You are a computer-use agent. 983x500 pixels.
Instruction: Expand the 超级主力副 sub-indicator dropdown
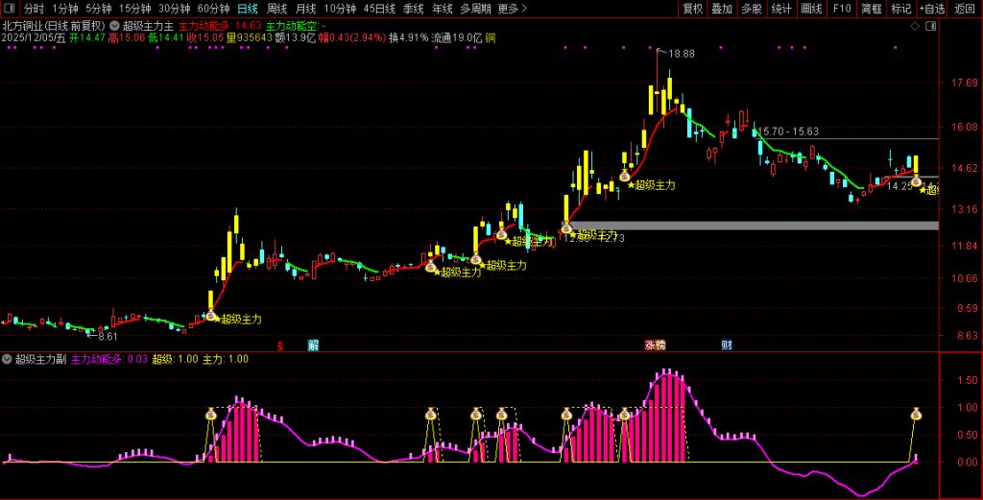(x=8, y=359)
